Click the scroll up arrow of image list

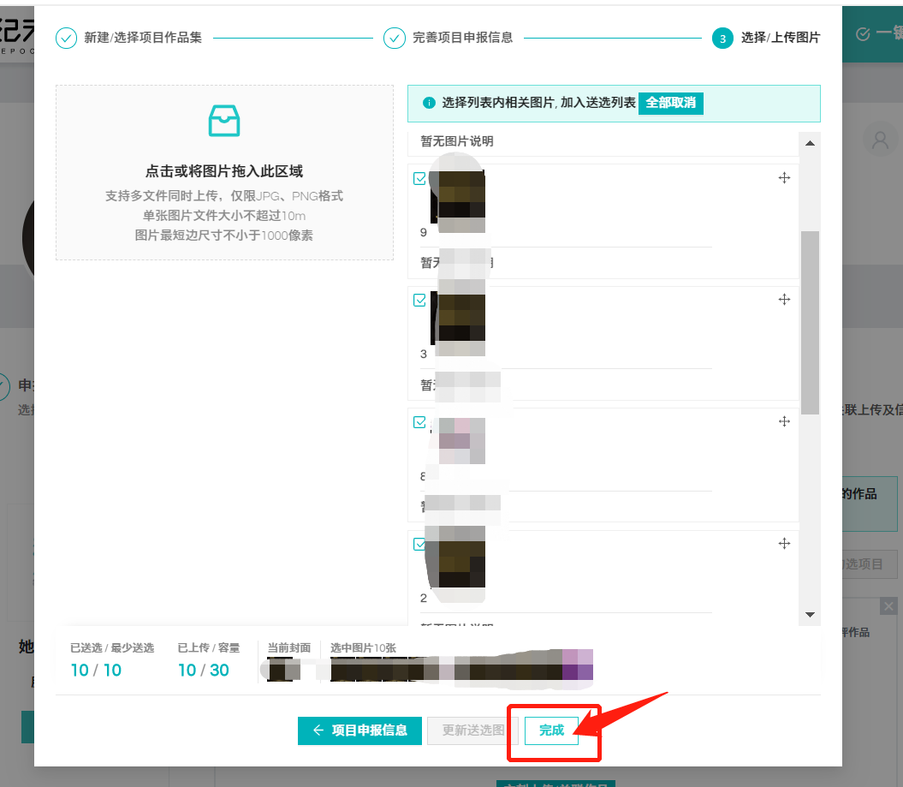[810, 143]
